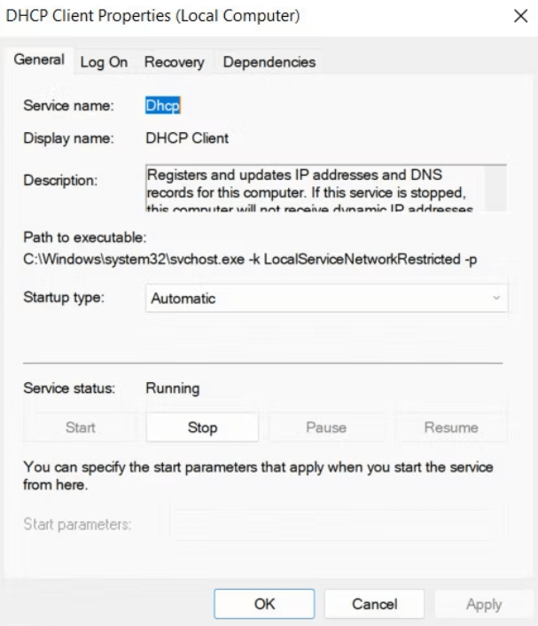Close the DHCP Client Properties dialog
Screen dimensions: 538x626
point(520,17)
